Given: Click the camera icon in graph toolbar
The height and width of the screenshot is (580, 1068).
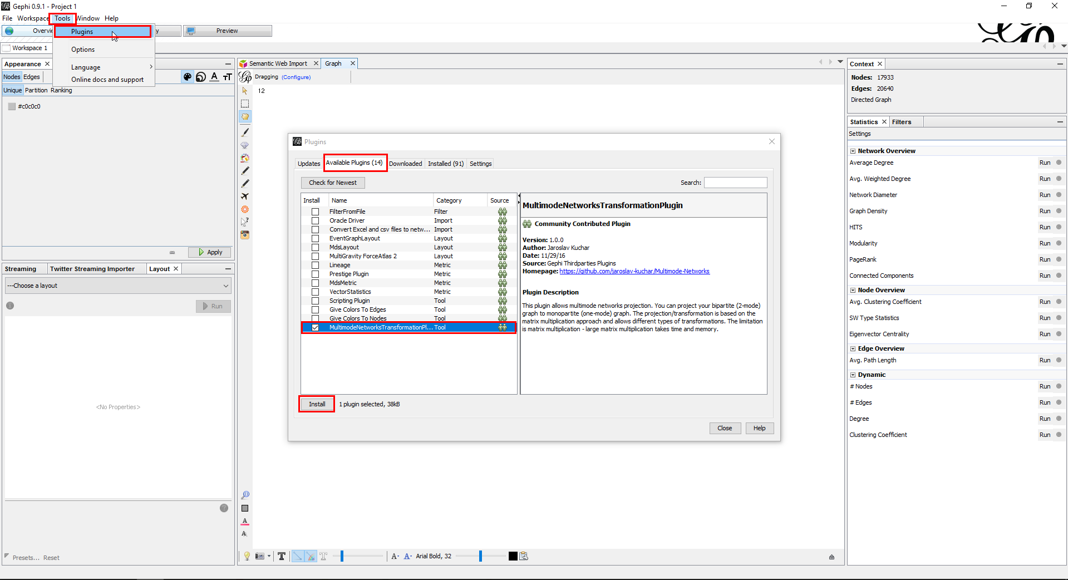Looking at the screenshot, I should pos(245,235).
